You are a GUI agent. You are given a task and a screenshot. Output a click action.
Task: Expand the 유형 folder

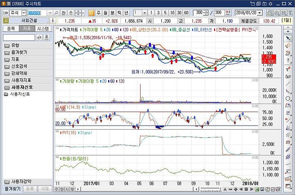tap(28, 46)
